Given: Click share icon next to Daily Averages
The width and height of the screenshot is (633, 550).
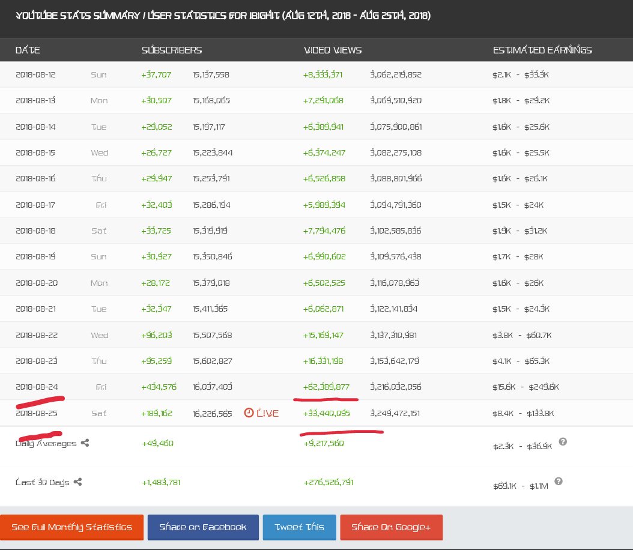Looking at the screenshot, I should point(85,443).
